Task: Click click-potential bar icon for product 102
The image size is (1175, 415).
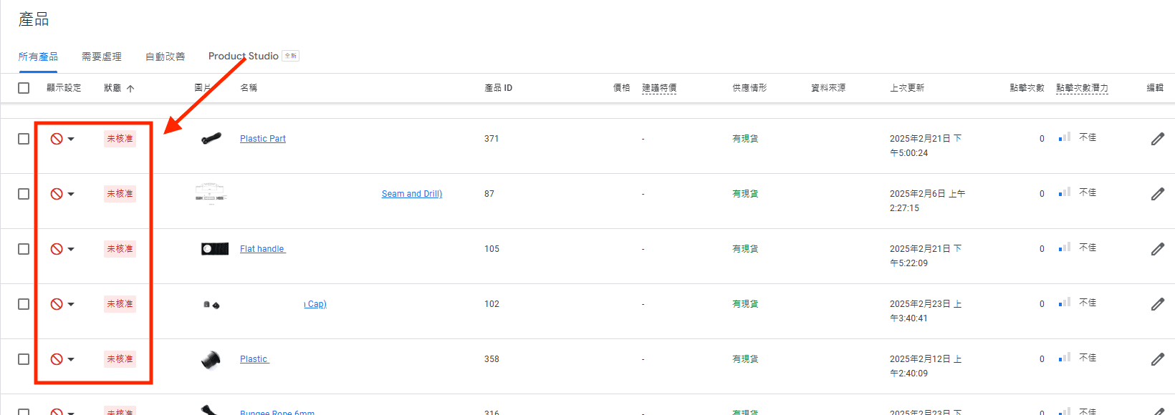Action: pyautogui.click(x=1065, y=302)
